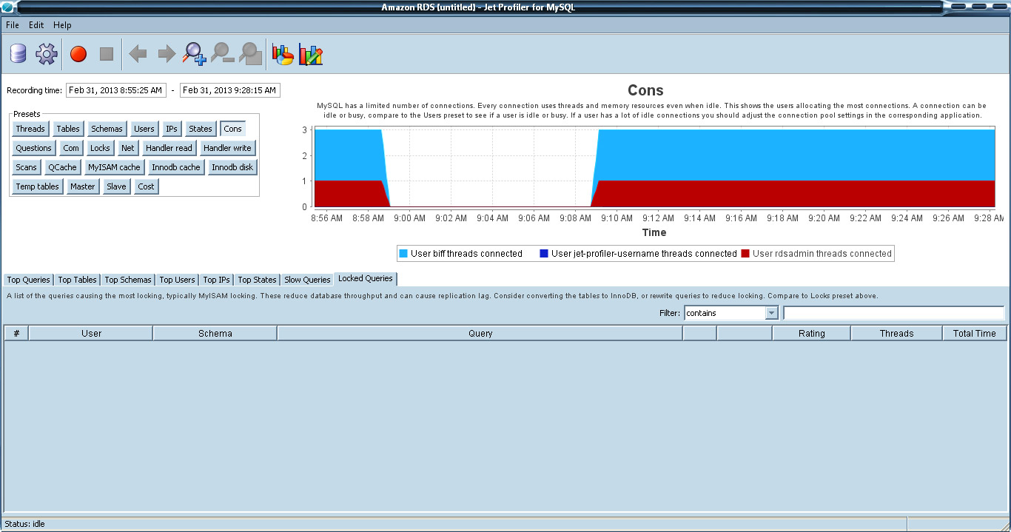Stop recording with the gray square button
Viewport: 1011px width, 532px height.
click(x=107, y=54)
